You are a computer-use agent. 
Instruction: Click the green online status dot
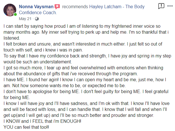[x=15, y=14]
